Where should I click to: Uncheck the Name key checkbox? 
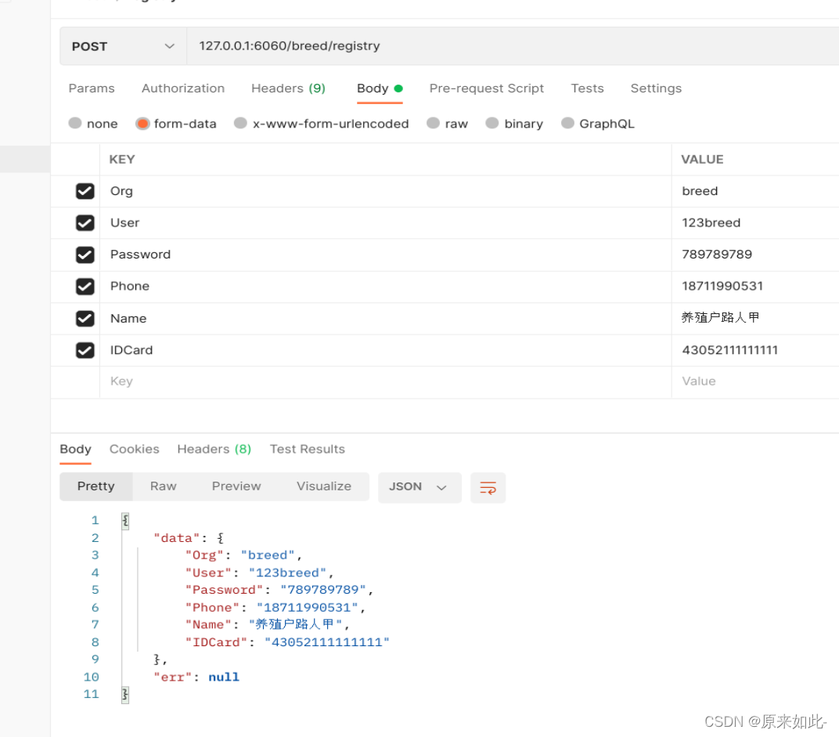(85, 319)
